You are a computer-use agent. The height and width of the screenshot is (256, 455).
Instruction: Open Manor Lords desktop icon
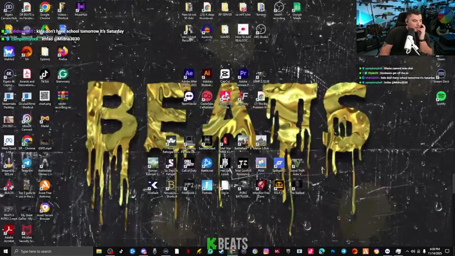pos(261,143)
